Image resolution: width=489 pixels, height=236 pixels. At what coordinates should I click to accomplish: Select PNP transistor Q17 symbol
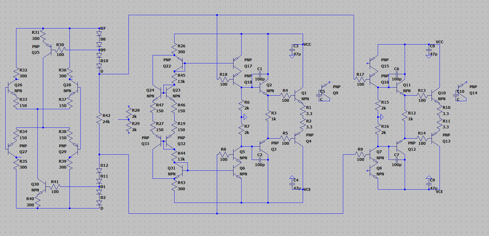tap(237, 63)
